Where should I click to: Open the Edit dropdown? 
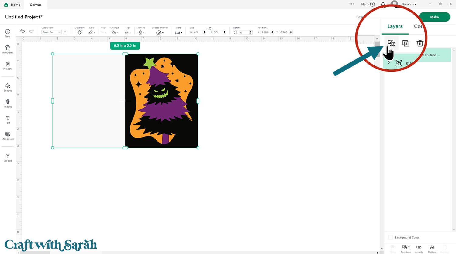tap(92, 32)
